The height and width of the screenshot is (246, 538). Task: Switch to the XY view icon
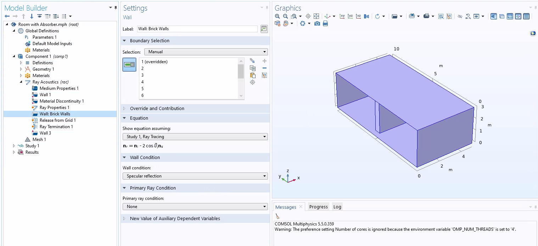342,16
